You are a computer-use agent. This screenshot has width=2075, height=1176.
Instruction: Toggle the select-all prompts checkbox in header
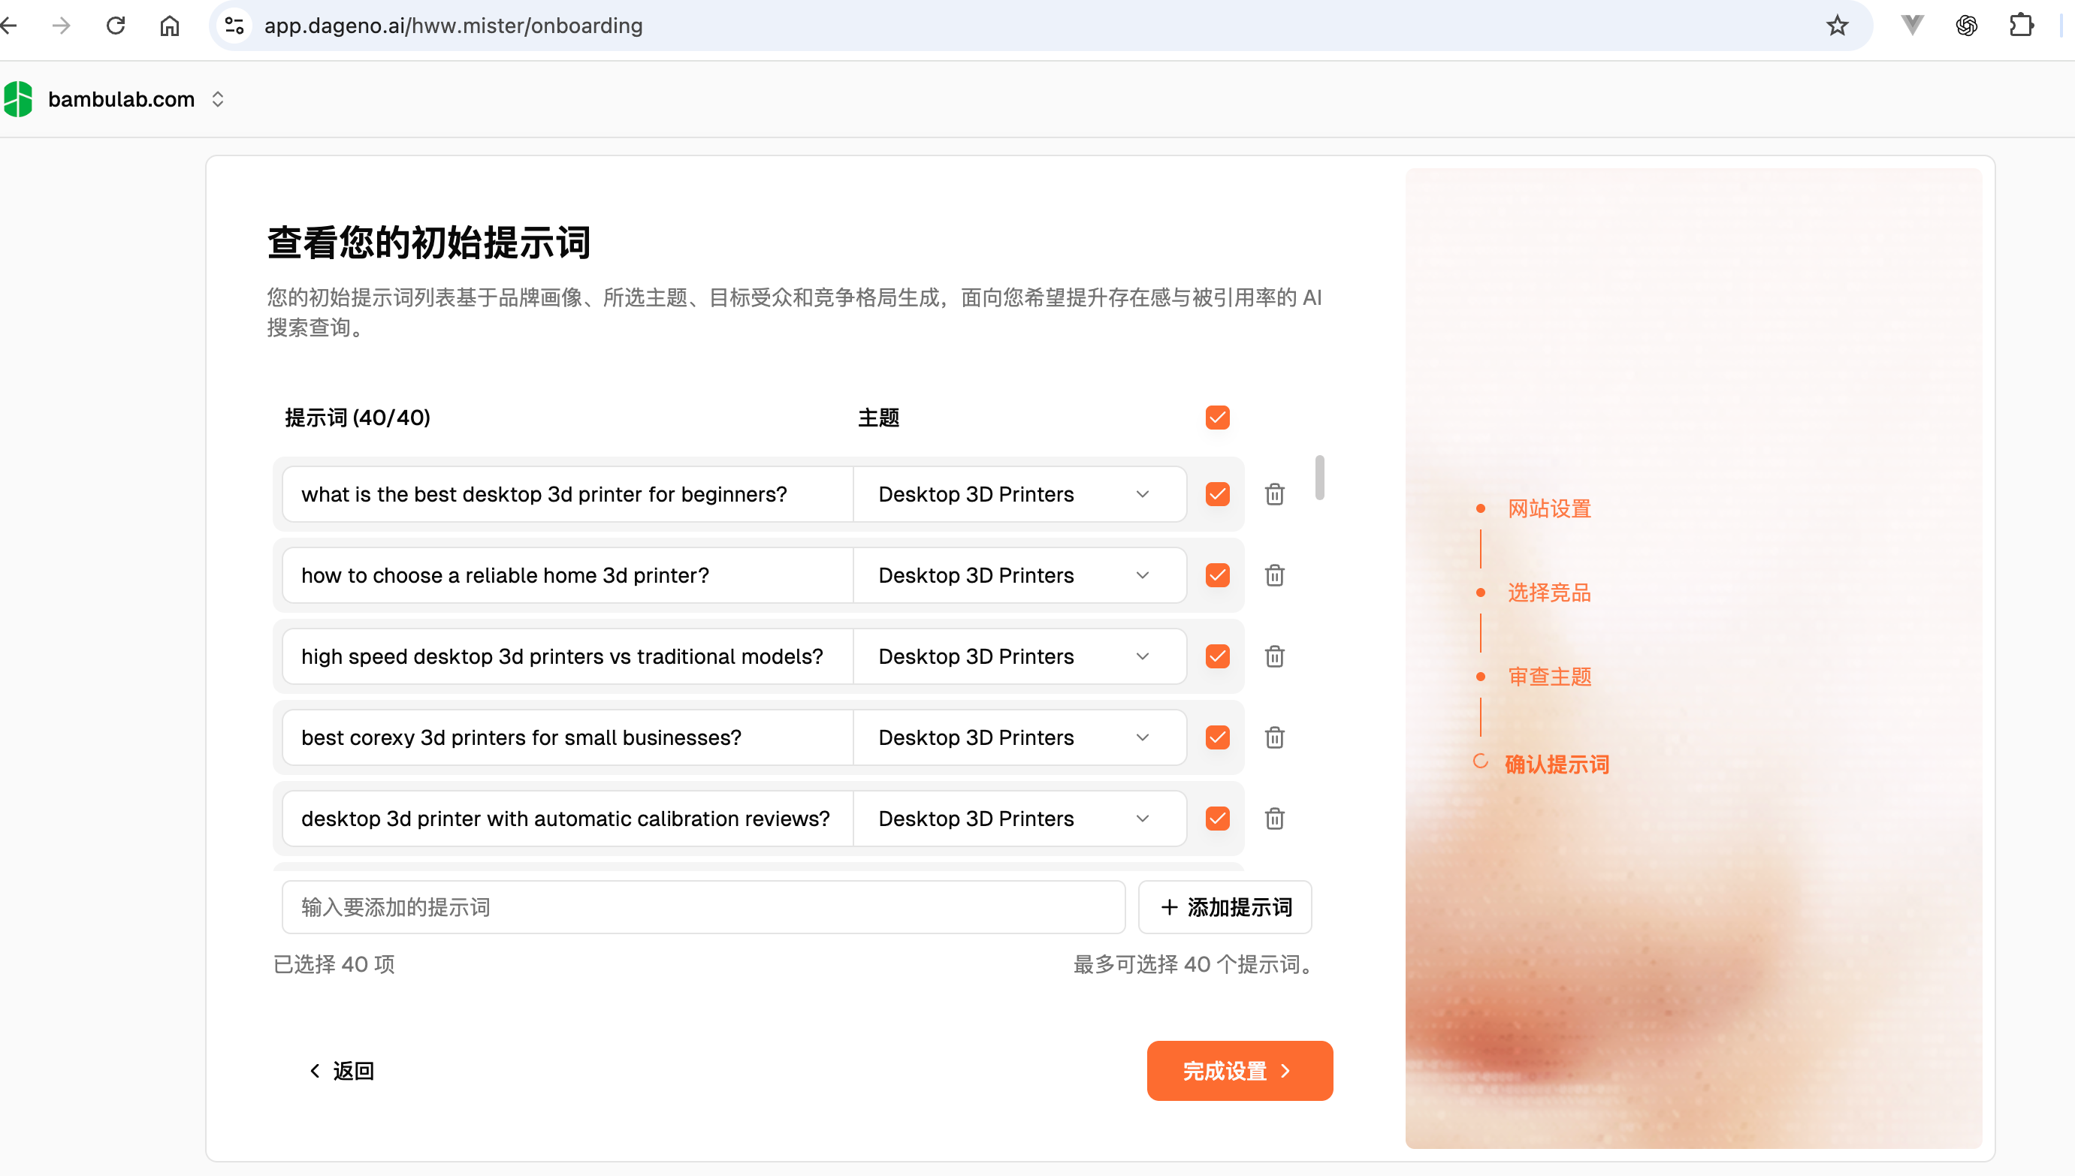tap(1217, 418)
